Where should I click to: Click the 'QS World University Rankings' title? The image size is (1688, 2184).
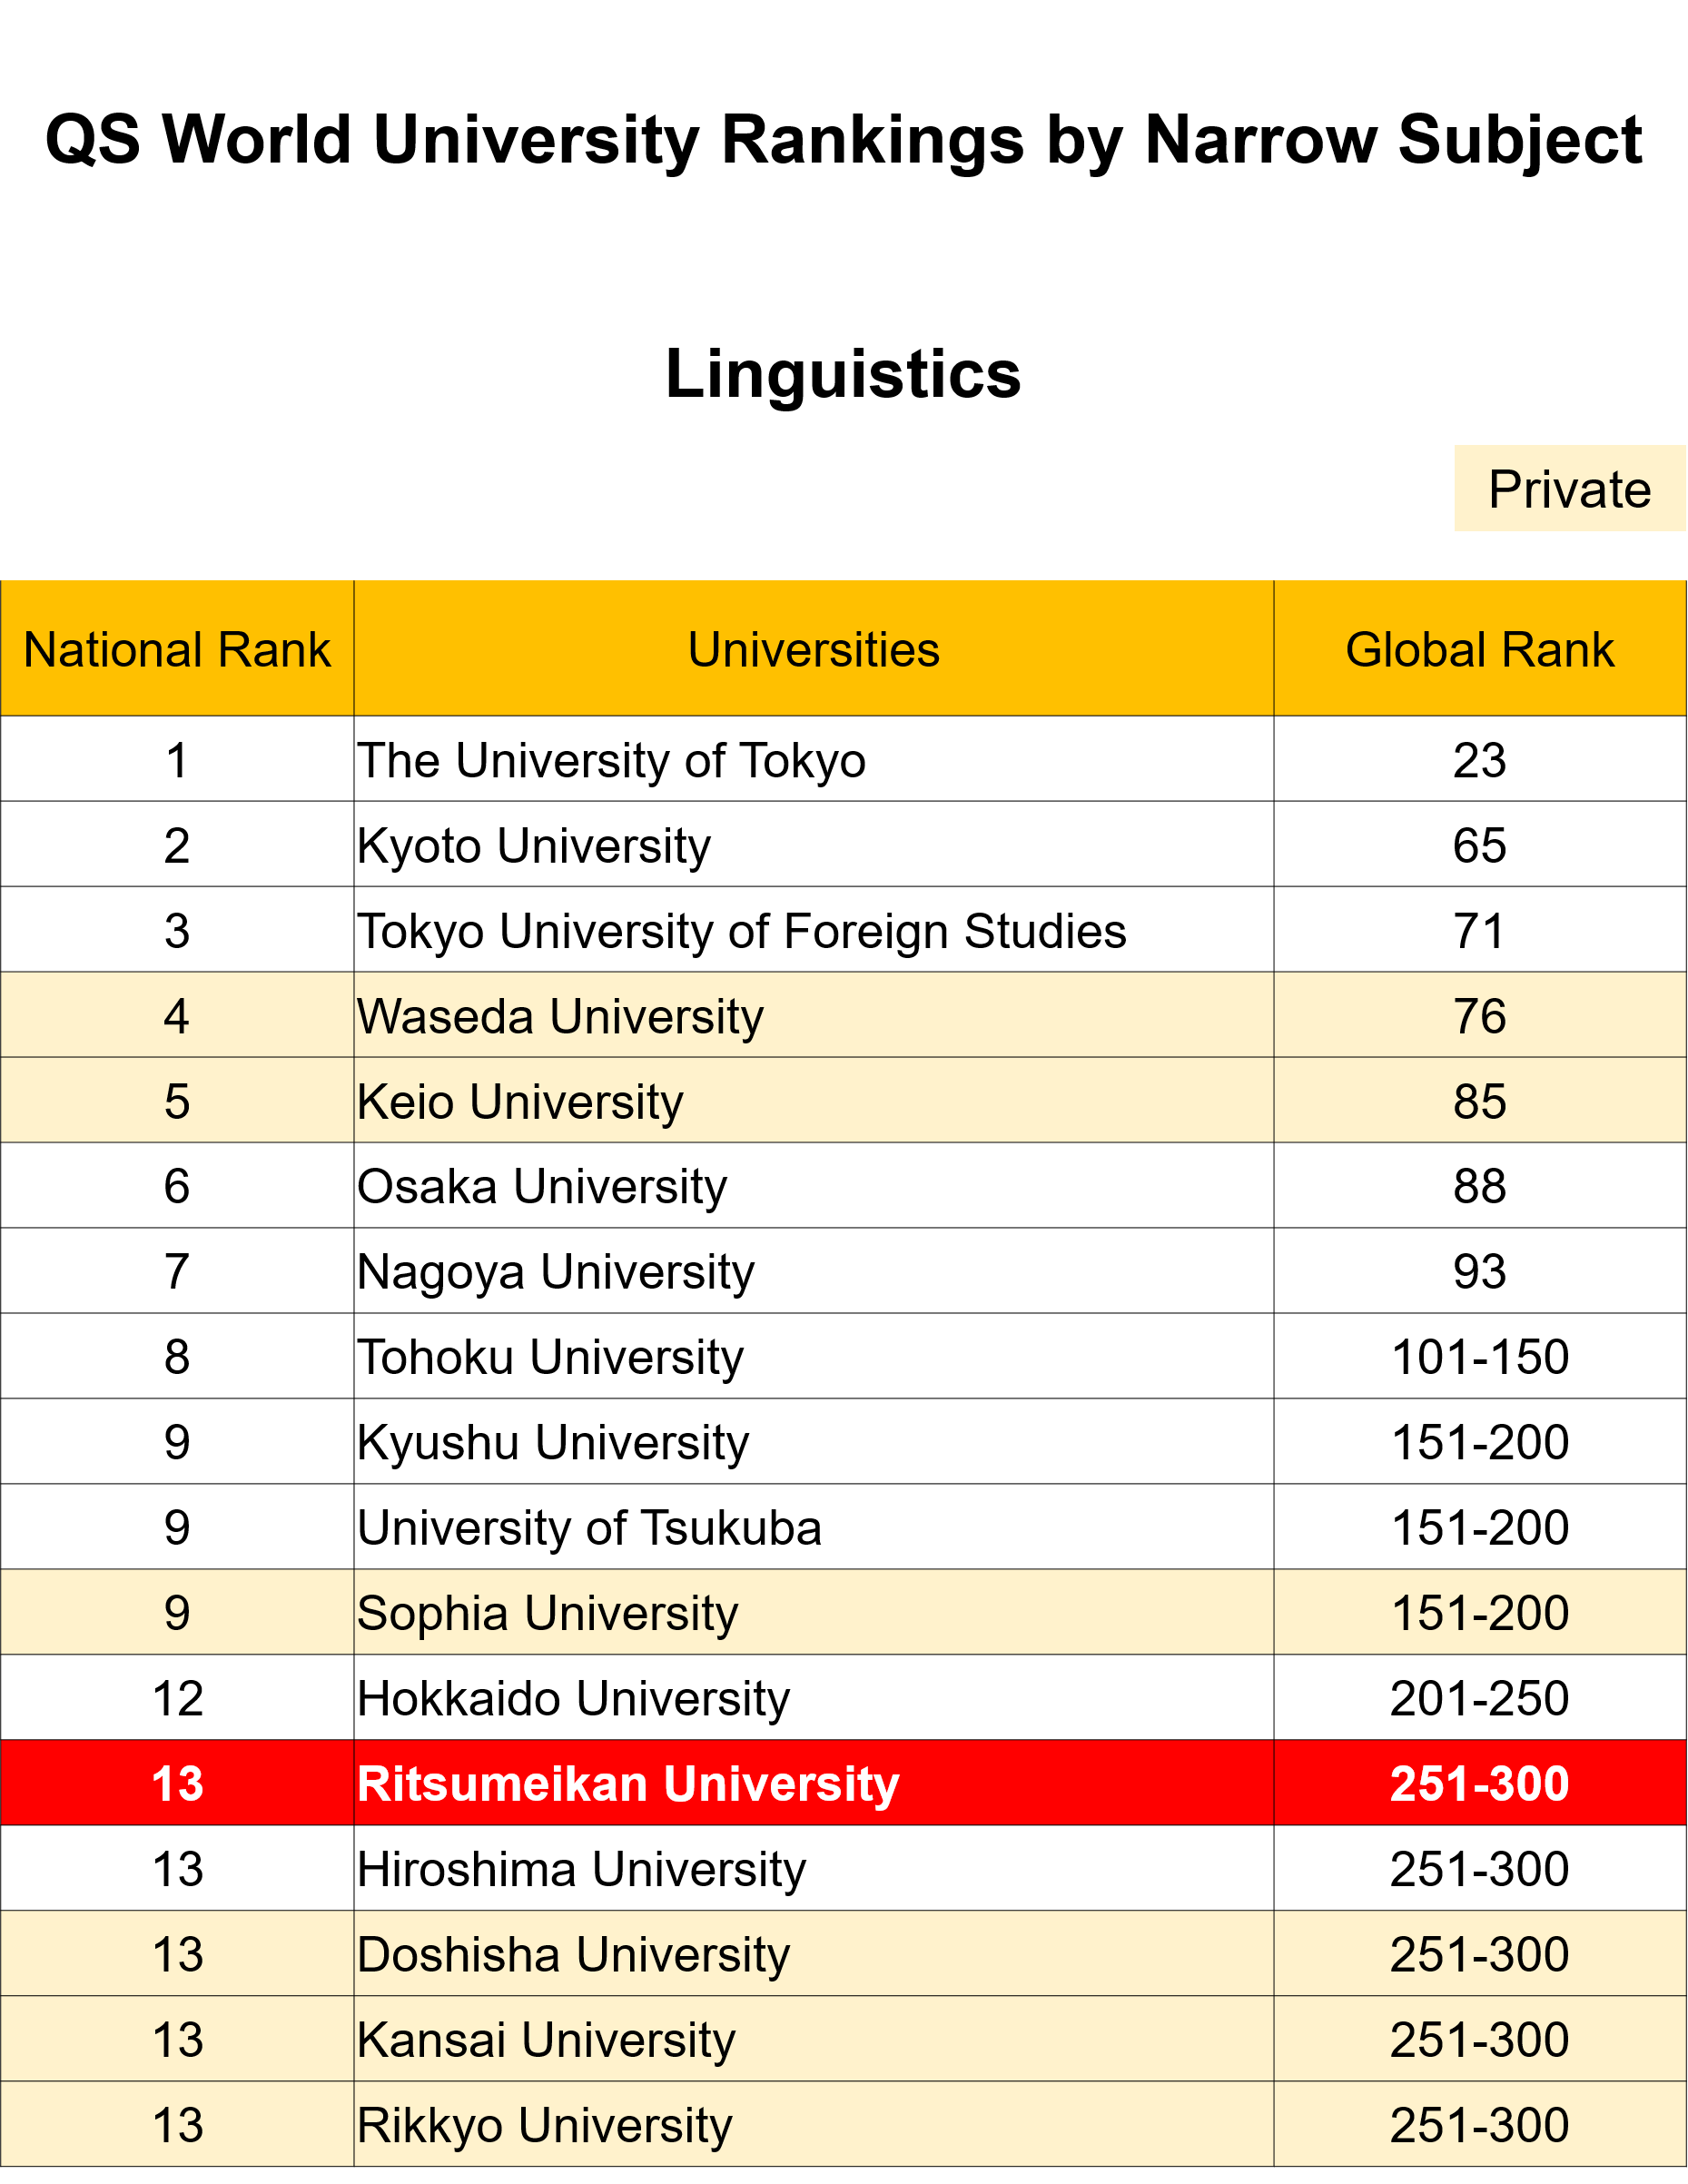tap(843, 139)
